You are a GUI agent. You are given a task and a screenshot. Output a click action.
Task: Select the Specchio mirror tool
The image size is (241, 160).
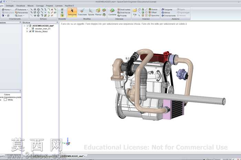(154, 15)
